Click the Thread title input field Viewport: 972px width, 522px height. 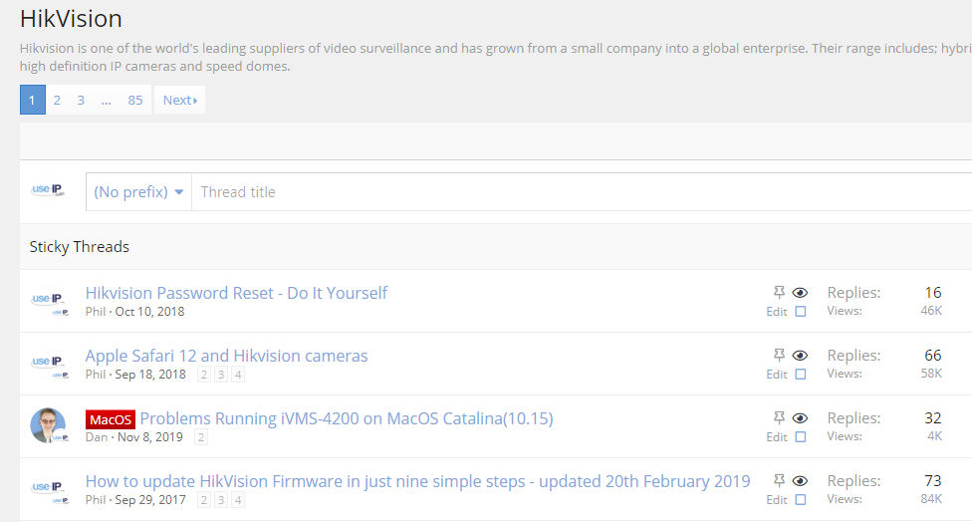coord(578,192)
